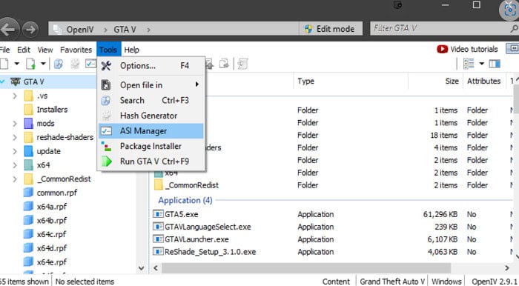The height and width of the screenshot is (286, 519).
Task: Expand the update folder node
Action: pyautogui.click(x=15, y=151)
